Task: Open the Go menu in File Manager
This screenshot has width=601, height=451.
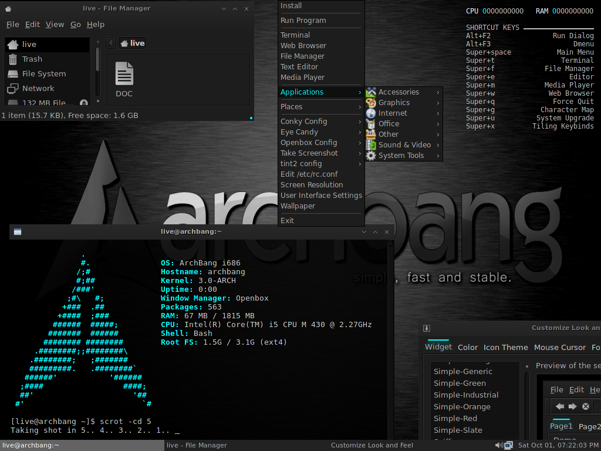Action: [x=75, y=24]
